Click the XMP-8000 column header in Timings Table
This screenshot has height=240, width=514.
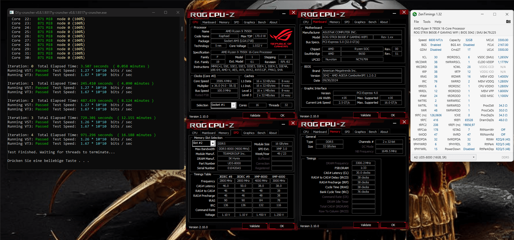[x=261, y=177]
